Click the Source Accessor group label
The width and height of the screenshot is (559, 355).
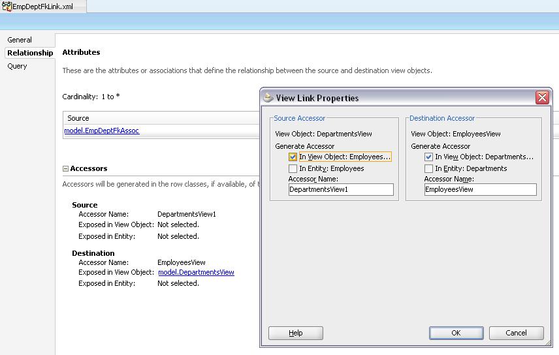click(300, 118)
